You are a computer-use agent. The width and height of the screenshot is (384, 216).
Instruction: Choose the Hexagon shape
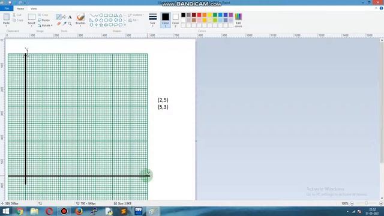(106, 20)
